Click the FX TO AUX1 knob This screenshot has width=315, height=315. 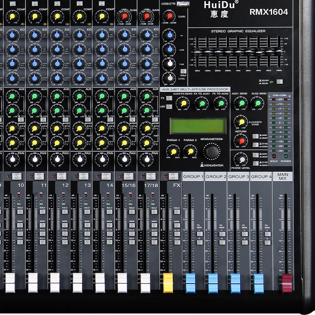(x=202, y=103)
